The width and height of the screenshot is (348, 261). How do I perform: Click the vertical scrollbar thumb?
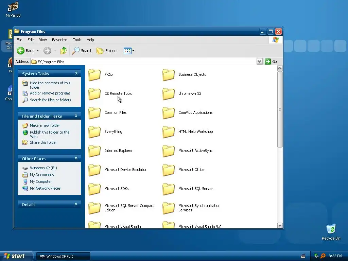click(x=280, y=109)
